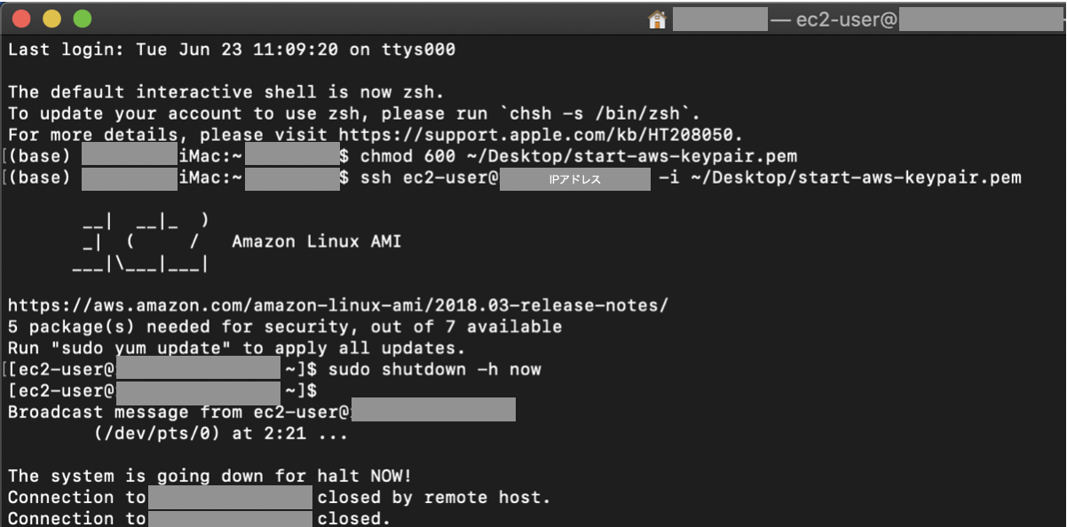Click the amazon-linux-ami release notes URL

point(338,305)
